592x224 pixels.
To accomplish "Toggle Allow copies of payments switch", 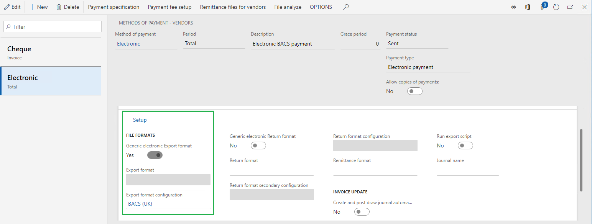I will 414,91.
